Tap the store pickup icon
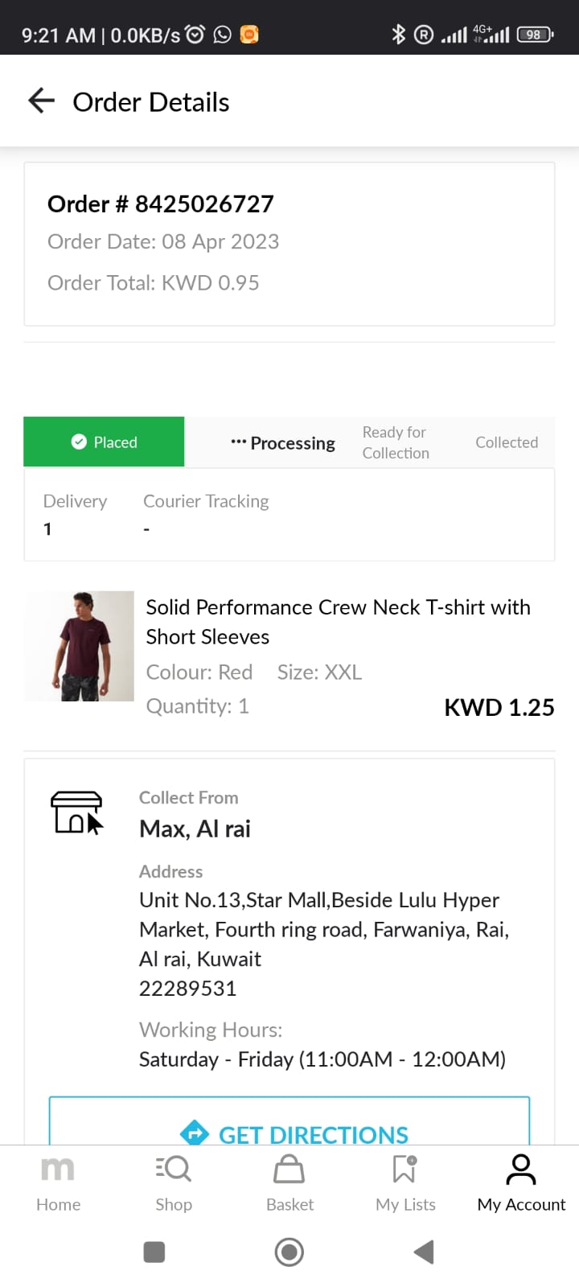The image size is (579, 1287). click(x=77, y=812)
